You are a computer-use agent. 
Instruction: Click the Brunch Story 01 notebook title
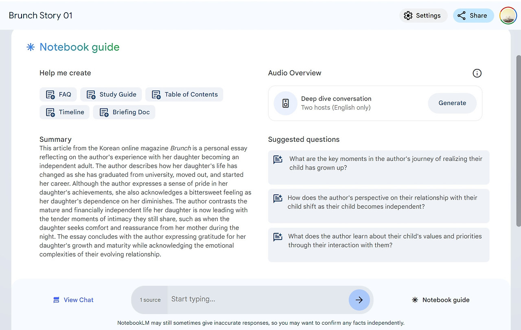tap(41, 15)
